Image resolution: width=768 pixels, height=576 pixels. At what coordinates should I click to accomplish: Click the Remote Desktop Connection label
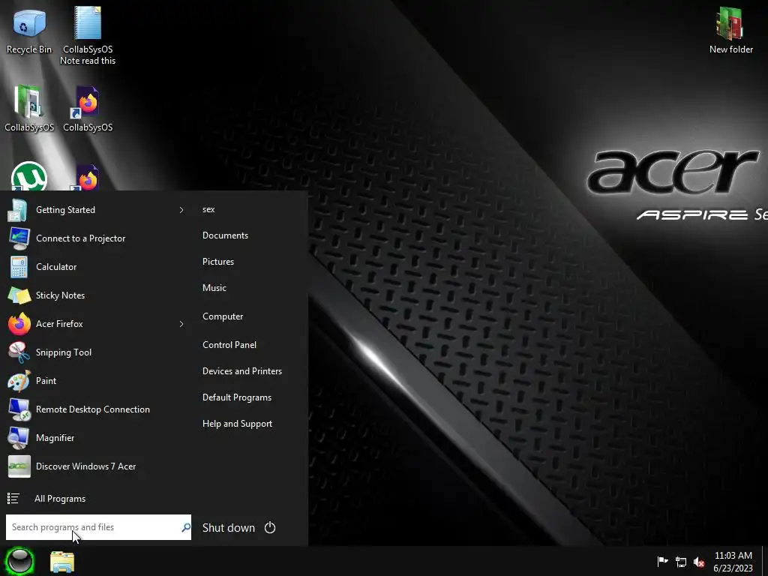click(93, 409)
